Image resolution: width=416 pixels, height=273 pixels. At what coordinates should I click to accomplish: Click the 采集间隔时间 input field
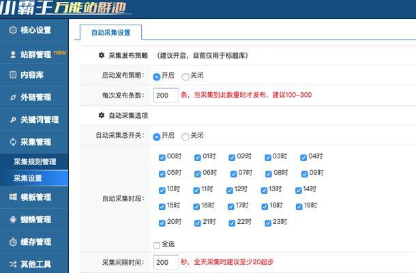[166, 262]
